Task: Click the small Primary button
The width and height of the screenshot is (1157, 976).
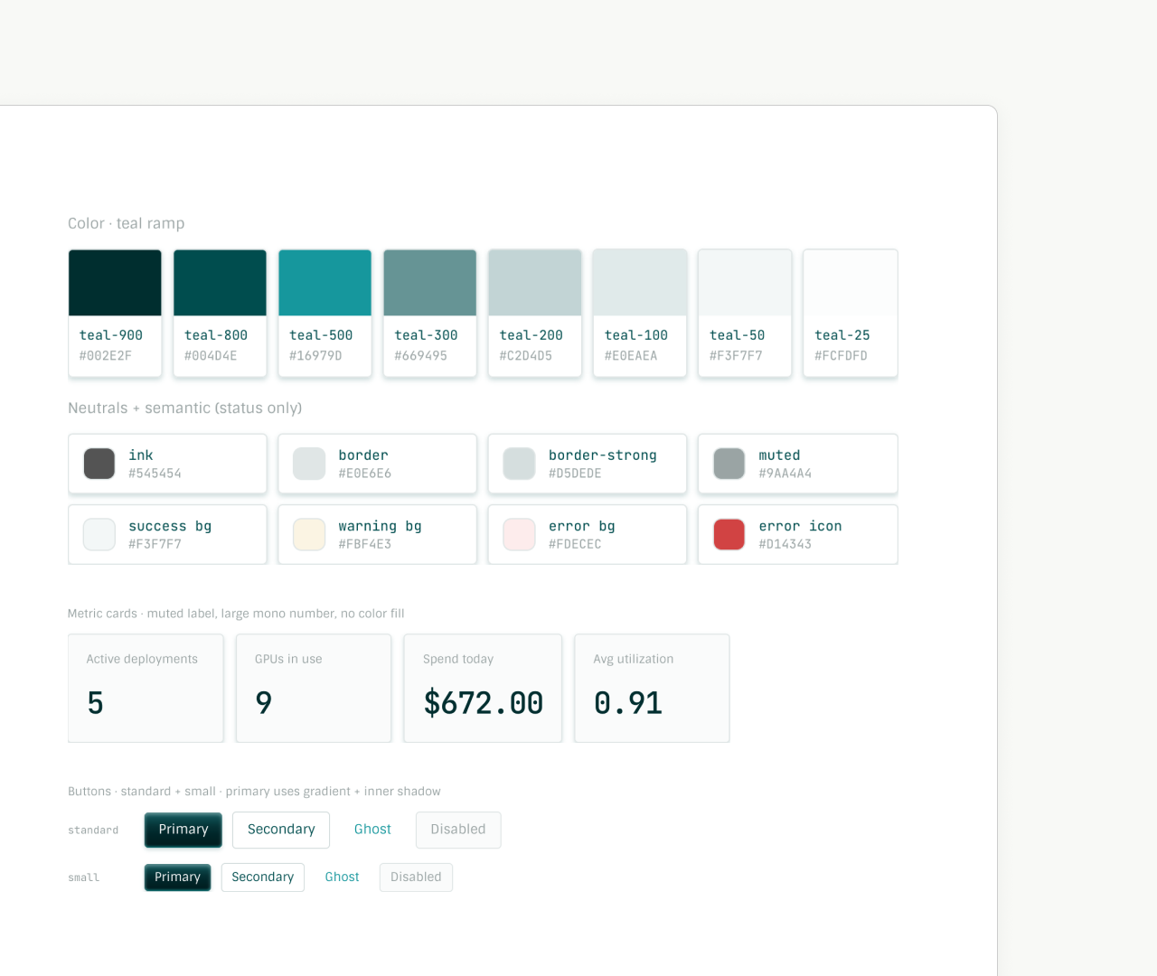Action: click(178, 877)
